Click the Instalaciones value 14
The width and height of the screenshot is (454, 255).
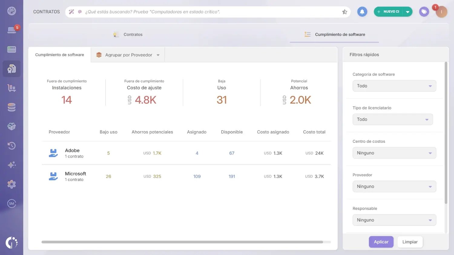pos(67,100)
